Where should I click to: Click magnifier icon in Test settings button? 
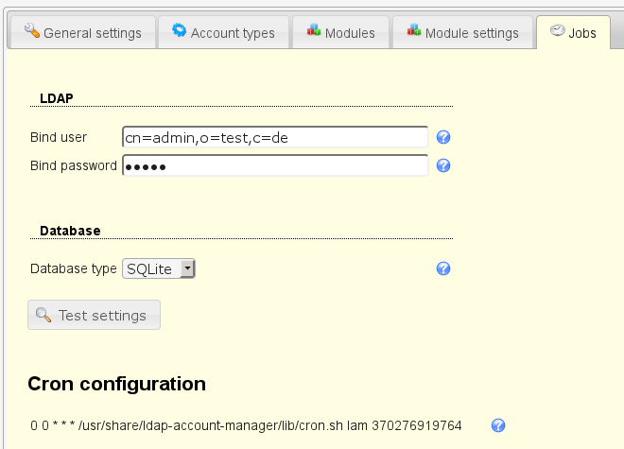pos(43,315)
